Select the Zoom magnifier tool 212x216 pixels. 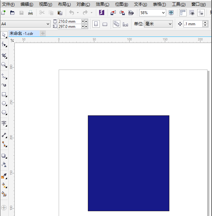click(4, 65)
